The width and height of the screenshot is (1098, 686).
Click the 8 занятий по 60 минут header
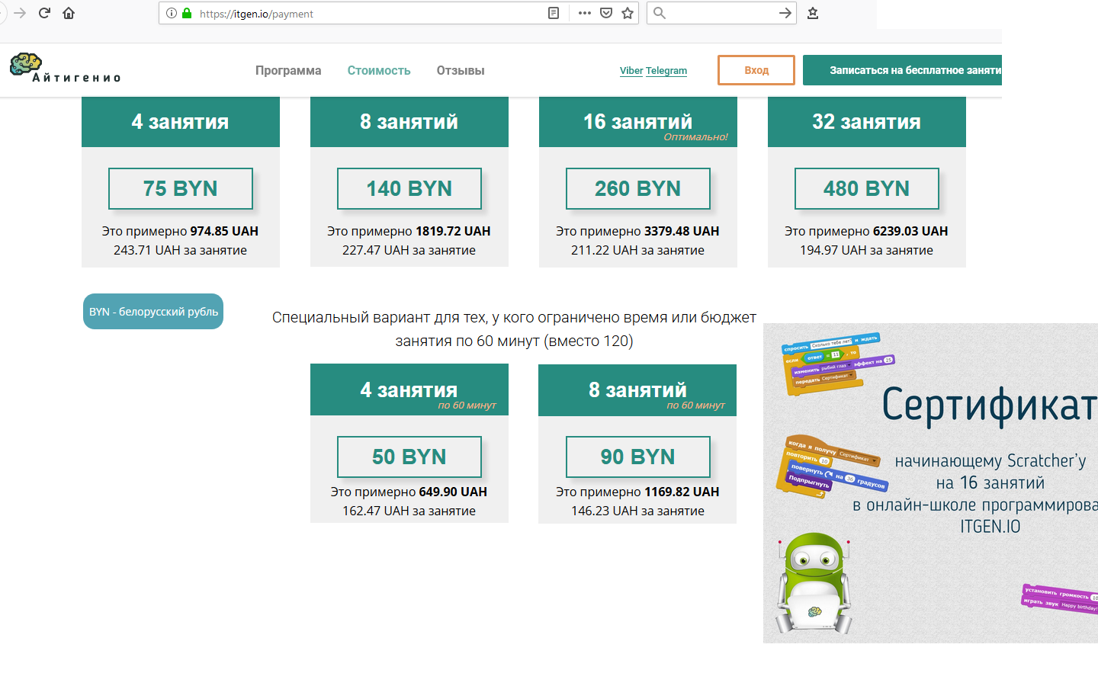coord(637,390)
